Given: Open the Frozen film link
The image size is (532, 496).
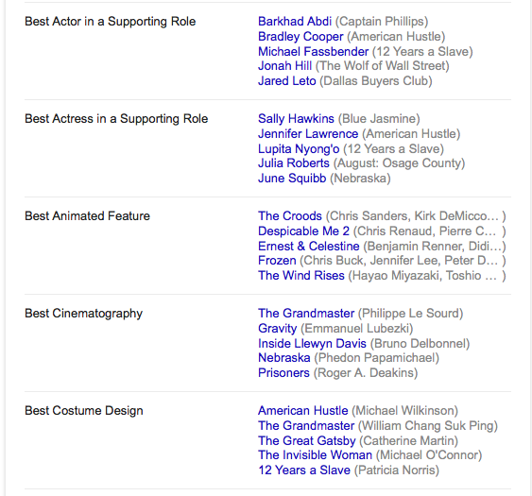Looking at the screenshot, I should (x=277, y=261).
